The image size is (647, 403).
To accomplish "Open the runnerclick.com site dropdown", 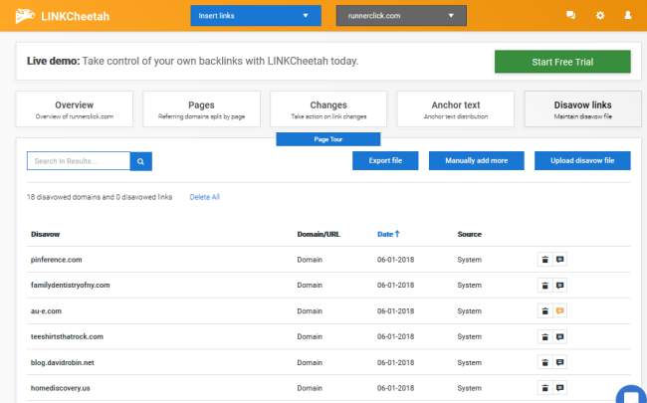I will point(401,16).
